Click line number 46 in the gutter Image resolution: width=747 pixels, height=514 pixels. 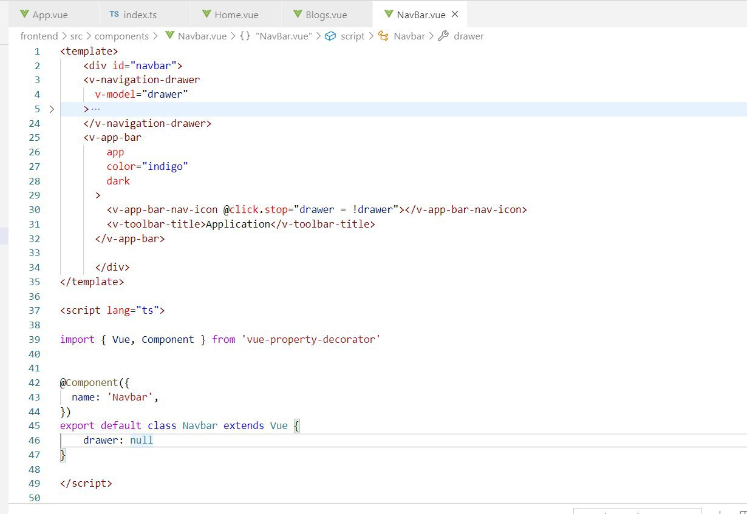(34, 441)
